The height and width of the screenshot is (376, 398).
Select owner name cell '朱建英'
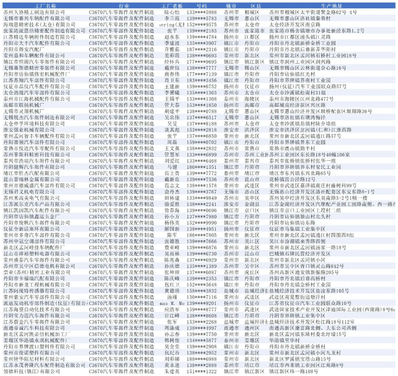(172, 371)
